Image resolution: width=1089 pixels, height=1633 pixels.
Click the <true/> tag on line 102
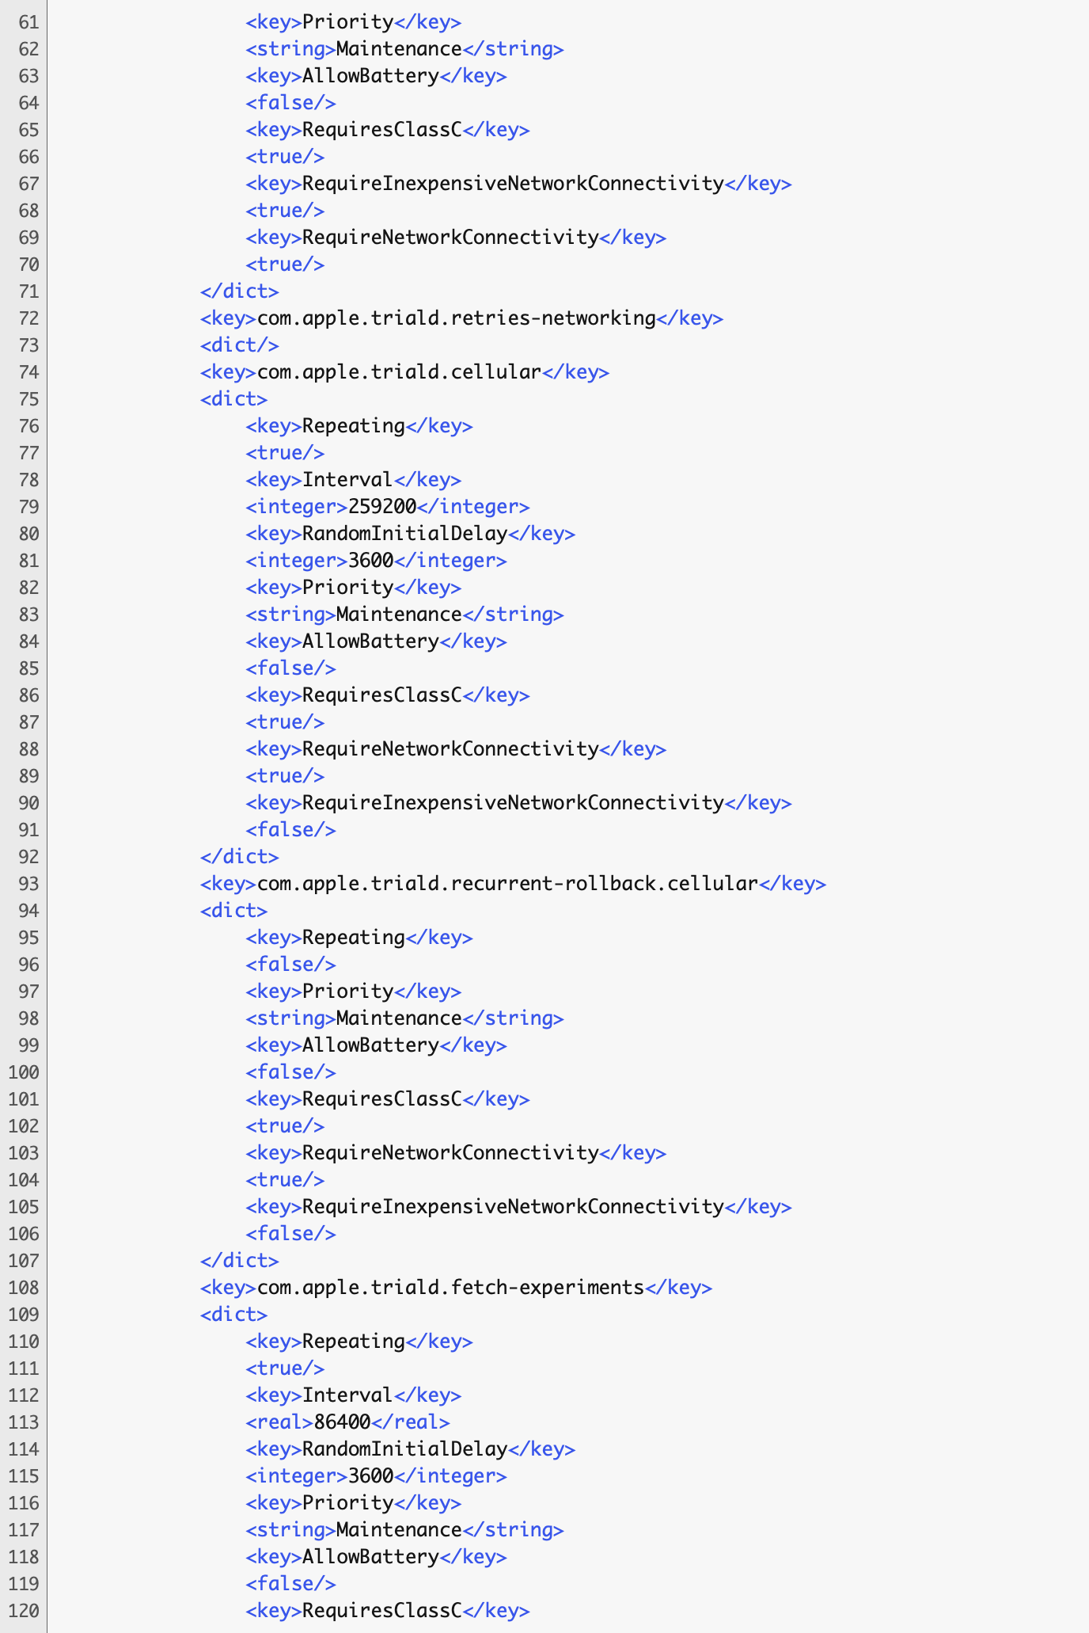(x=286, y=1126)
